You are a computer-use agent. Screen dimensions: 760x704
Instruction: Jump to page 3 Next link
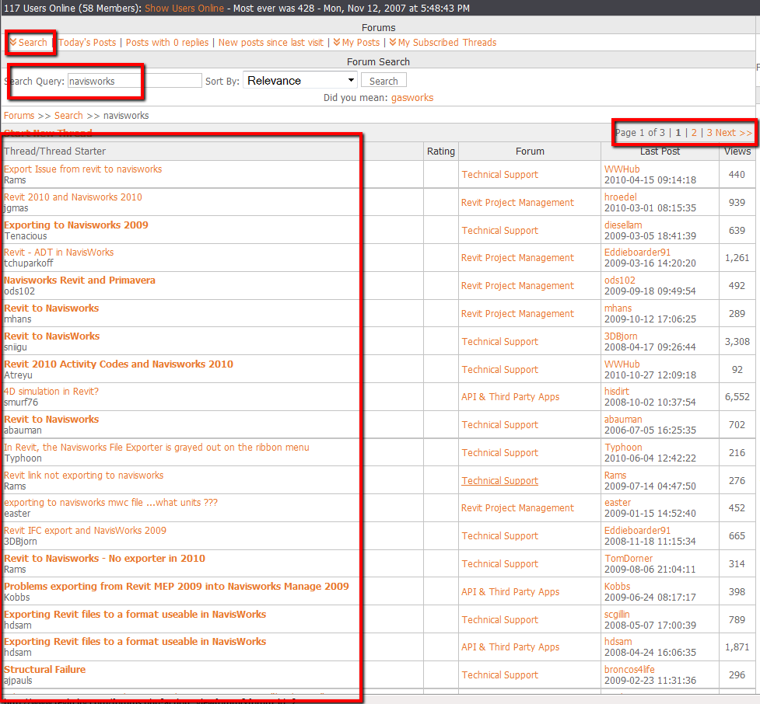click(730, 133)
